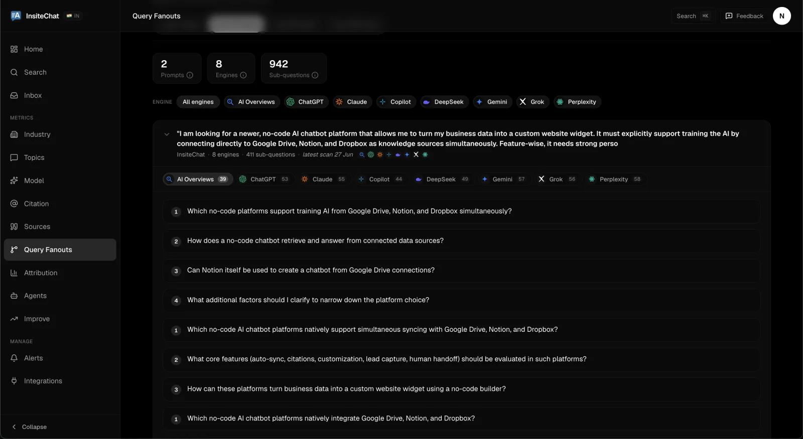
Task: Click the Attribution chart icon
Action: point(14,273)
